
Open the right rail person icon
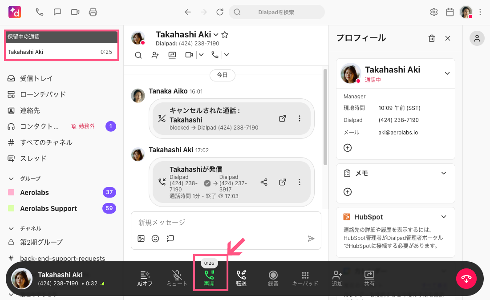tap(477, 38)
